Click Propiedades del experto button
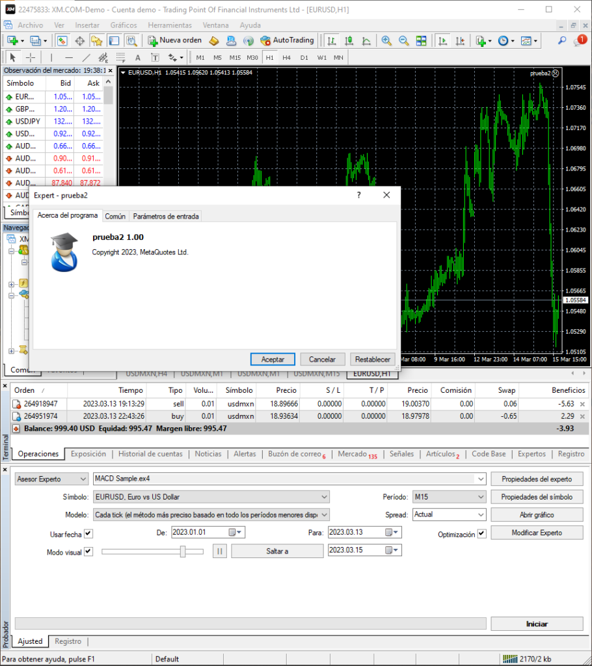This screenshot has height=666, width=592. (537, 479)
